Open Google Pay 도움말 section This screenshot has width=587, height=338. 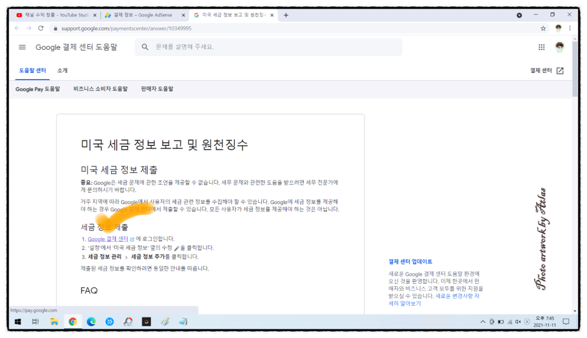pos(38,89)
